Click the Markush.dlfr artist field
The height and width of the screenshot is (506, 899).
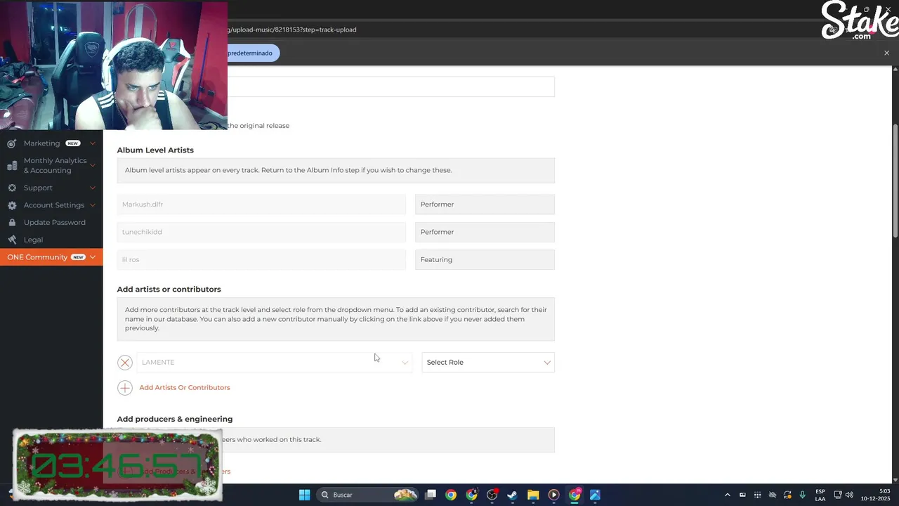261,205
